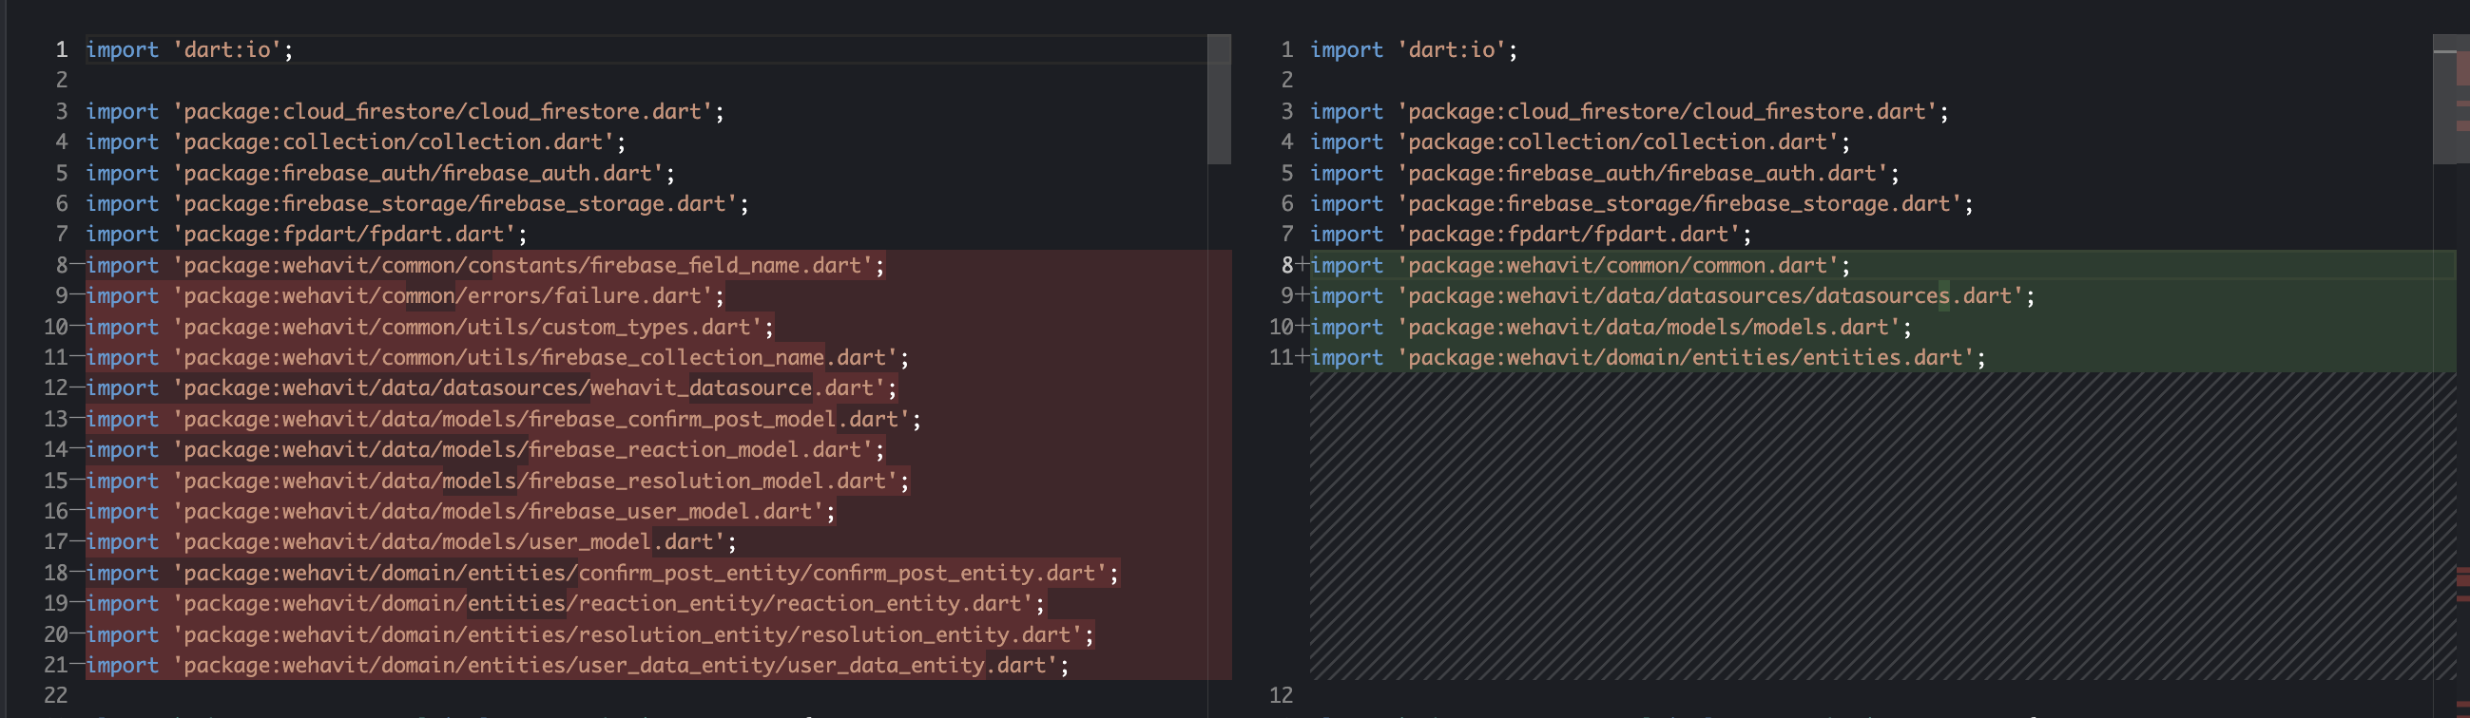Click added models/models.dart import line
The image size is (2470, 718).
pyautogui.click(x=1611, y=327)
